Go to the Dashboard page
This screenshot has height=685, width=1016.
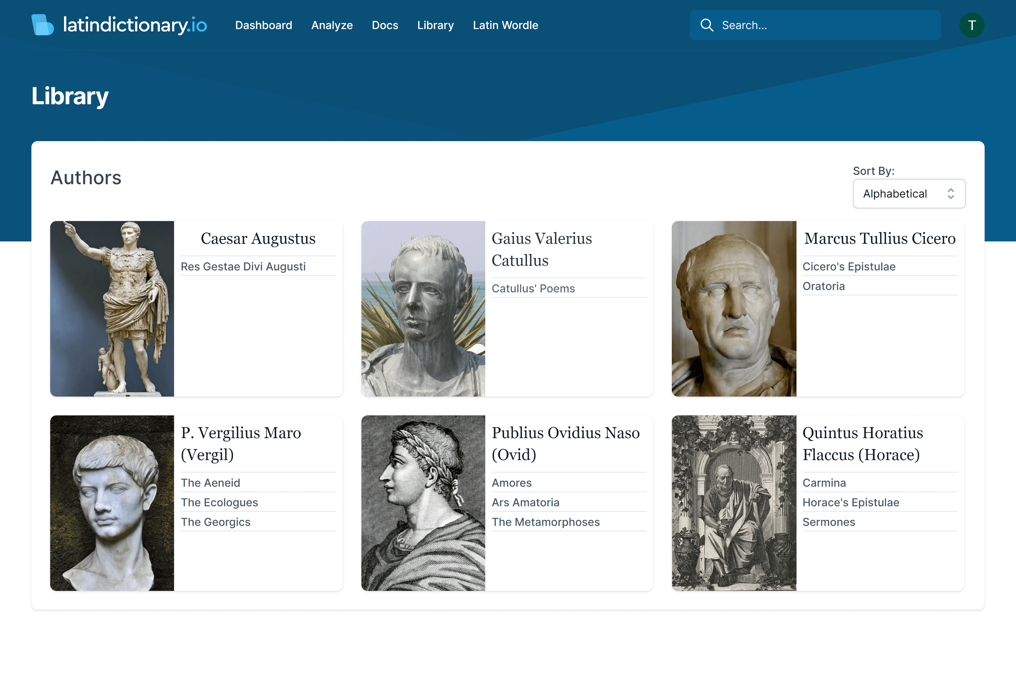264,25
